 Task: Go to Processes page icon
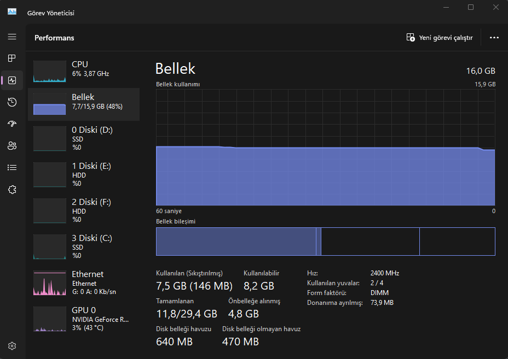click(12, 58)
